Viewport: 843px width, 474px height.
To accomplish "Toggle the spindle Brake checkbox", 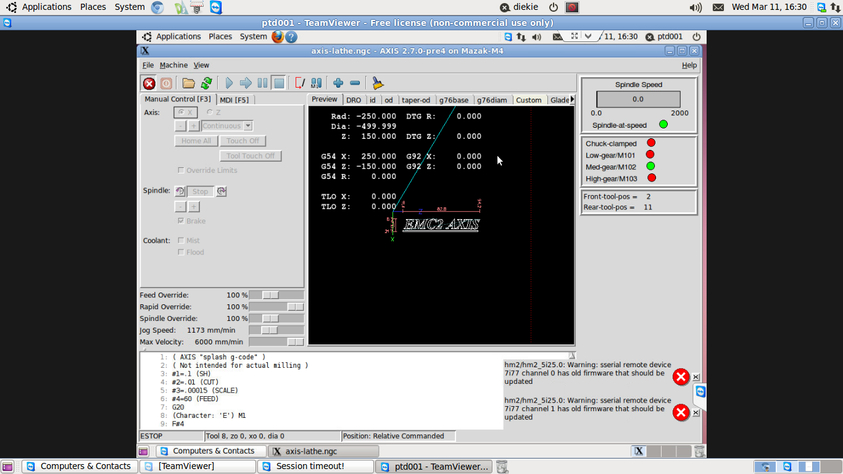I will [181, 221].
